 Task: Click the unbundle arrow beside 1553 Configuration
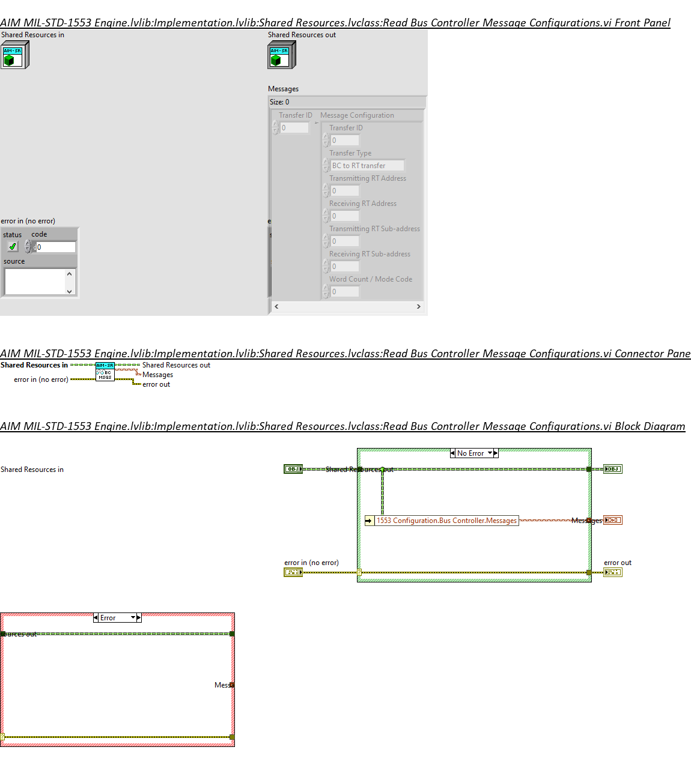(370, 521)
